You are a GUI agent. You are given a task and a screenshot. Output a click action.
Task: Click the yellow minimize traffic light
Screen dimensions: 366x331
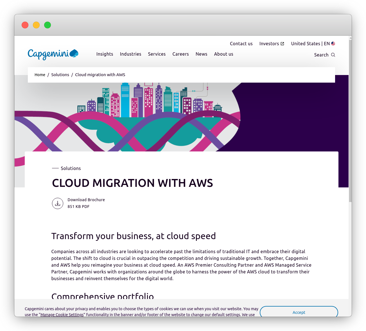[36, 25]
